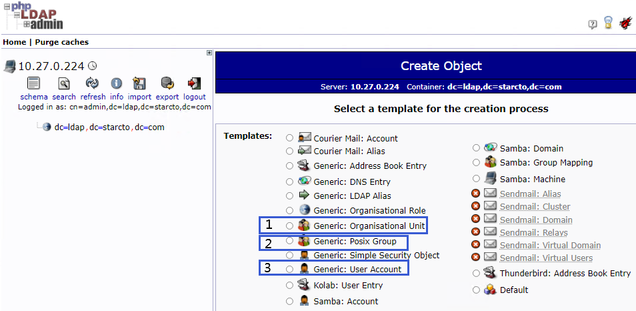
Task: Select Generic: Simple Security Object radio button
Action: click(x=289, y=255)
